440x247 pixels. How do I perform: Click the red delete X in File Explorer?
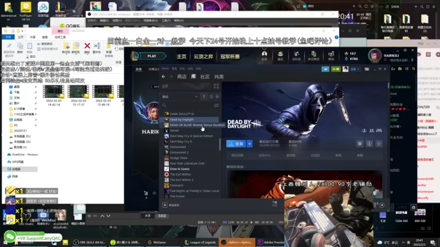click(87, 47)
